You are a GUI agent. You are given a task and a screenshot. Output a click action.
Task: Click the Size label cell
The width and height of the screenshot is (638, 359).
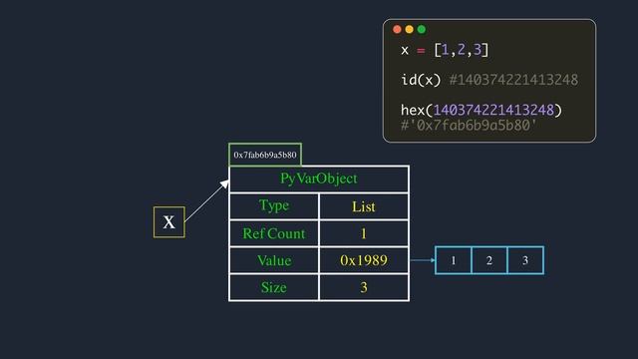274,287
